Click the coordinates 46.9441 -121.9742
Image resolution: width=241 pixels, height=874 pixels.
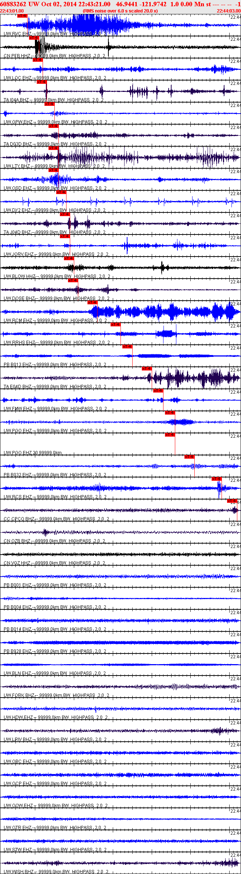click(x=141, y=4)
